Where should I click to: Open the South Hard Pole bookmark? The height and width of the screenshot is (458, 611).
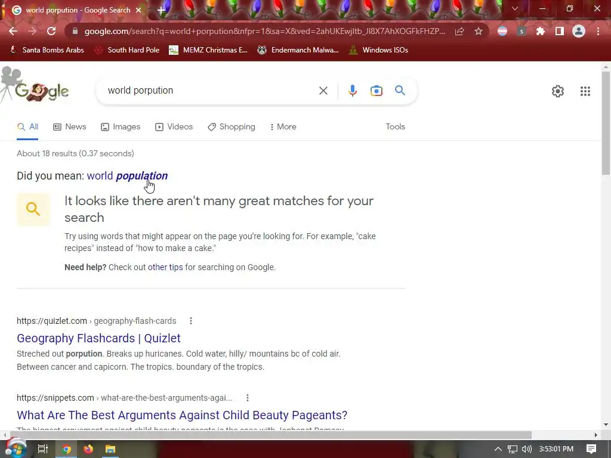(x=127, y=50)
